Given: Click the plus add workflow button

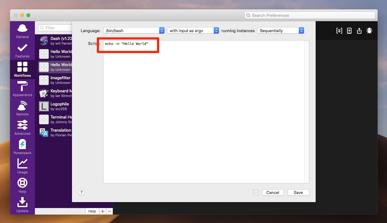Looking at the screenshot, I should (103, 211).
